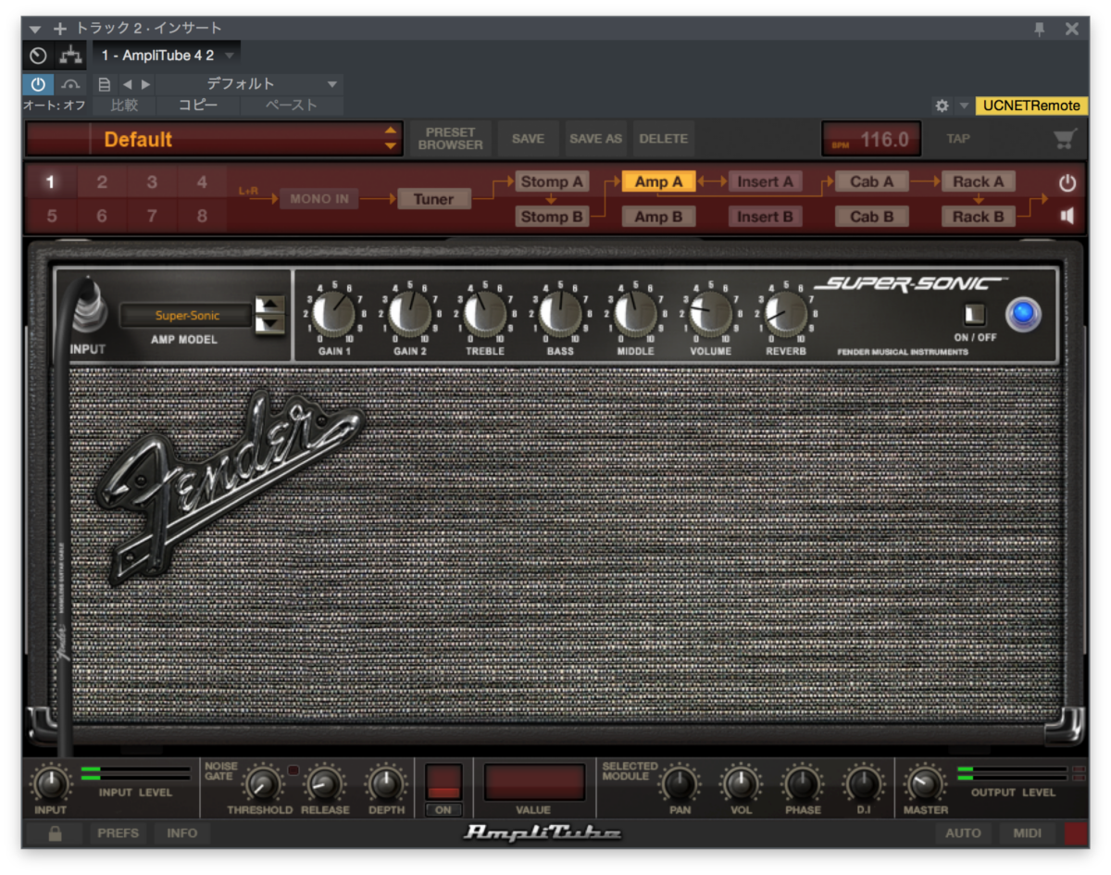
Task: Open the shopping cart store icon
Action: tap(1065, 139)
